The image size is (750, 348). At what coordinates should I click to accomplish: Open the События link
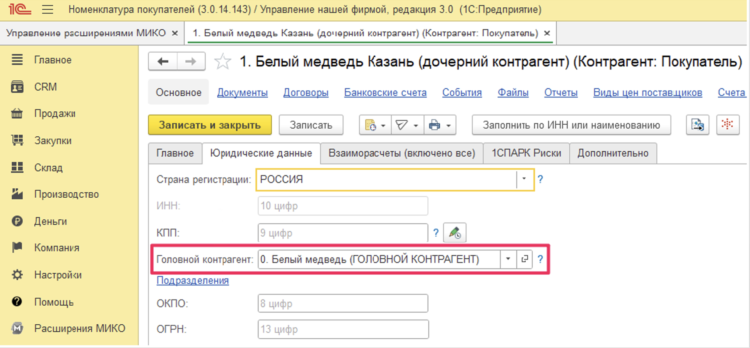tap(462, 92)
